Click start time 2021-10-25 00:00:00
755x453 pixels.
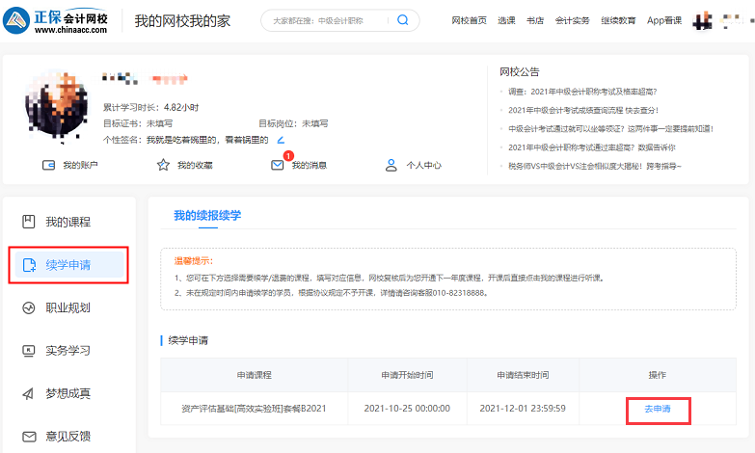(x=407, y=409)
